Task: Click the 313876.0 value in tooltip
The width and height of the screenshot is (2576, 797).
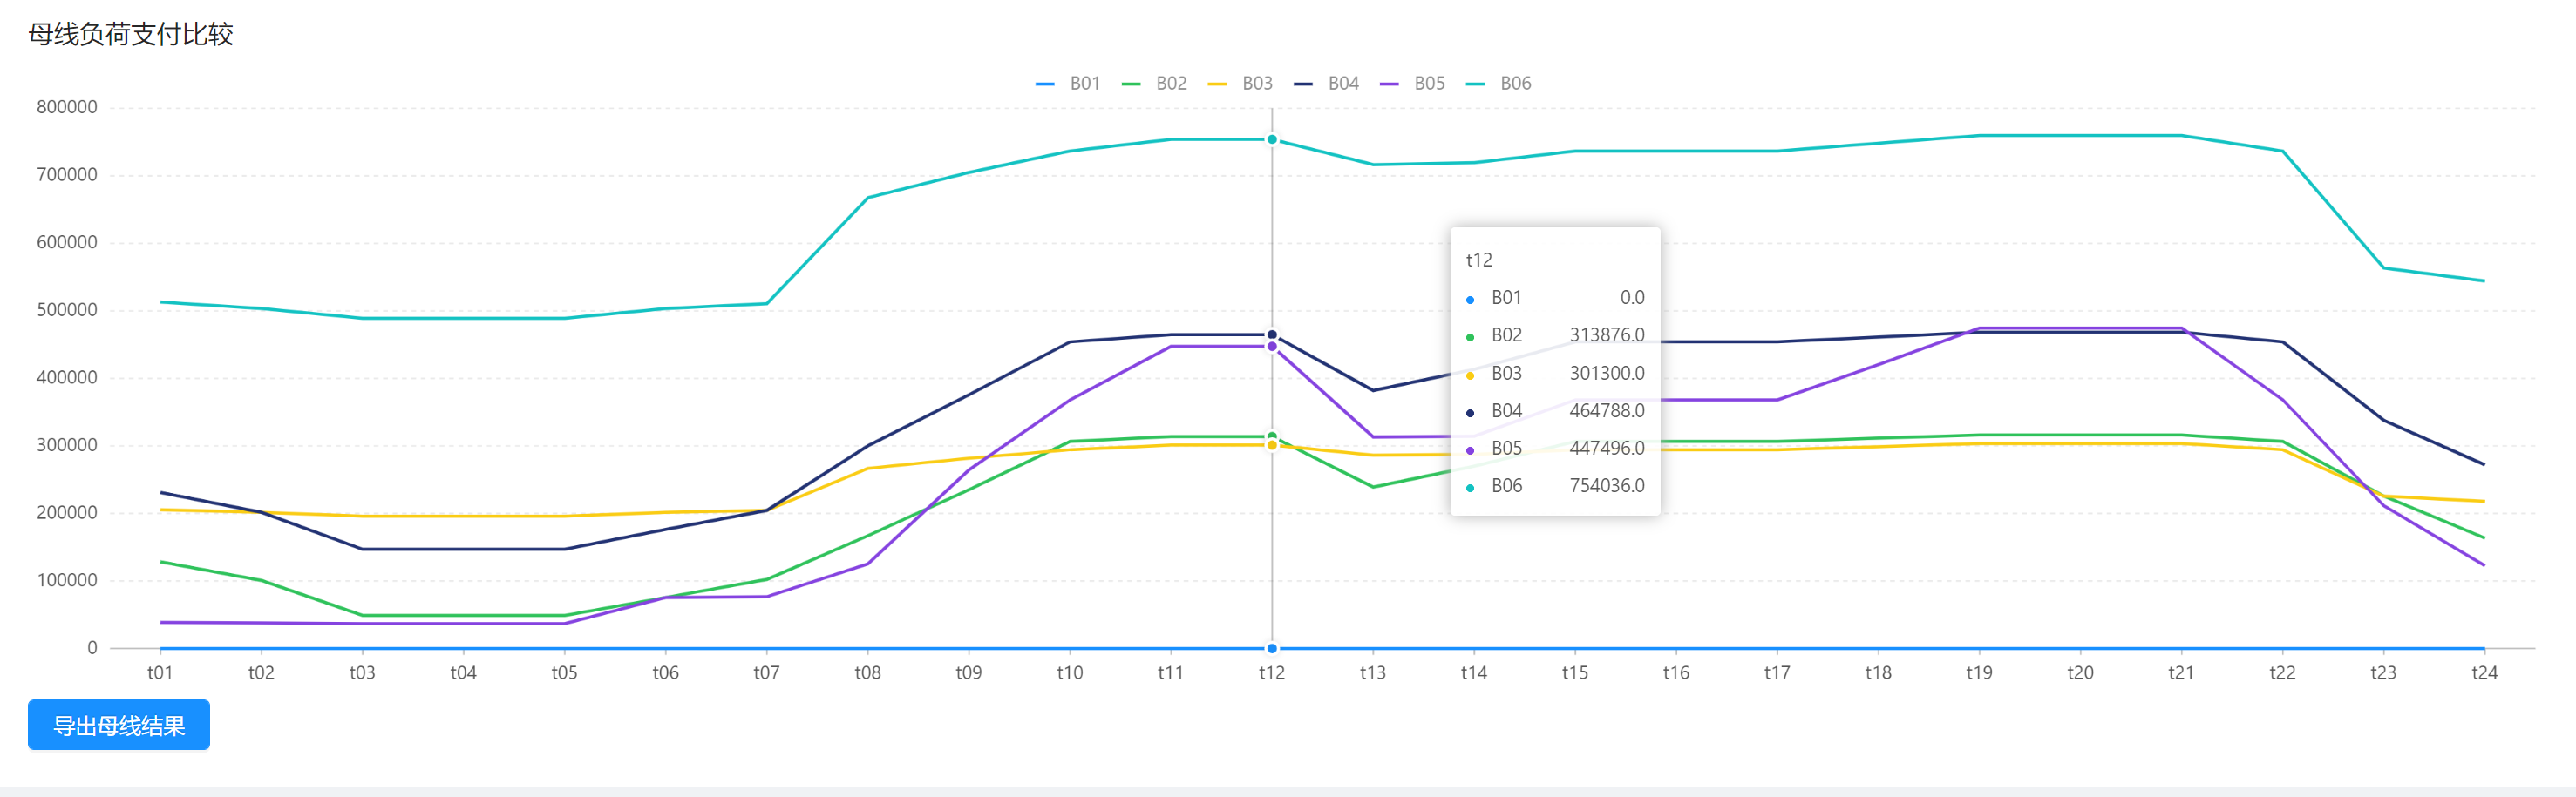Action: pyautogui.click(x=1607, y=335)
